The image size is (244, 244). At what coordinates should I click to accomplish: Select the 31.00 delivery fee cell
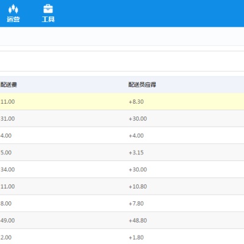click(x=7, y=118)
